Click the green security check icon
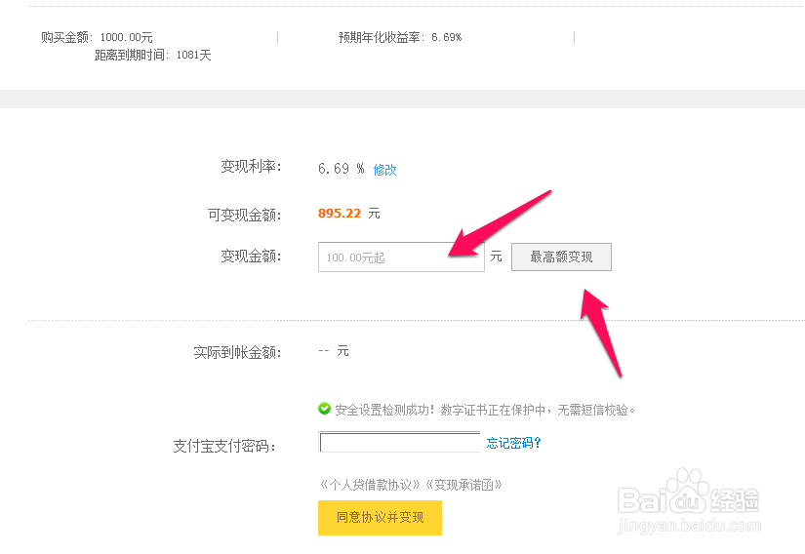 tap(325, 409)
